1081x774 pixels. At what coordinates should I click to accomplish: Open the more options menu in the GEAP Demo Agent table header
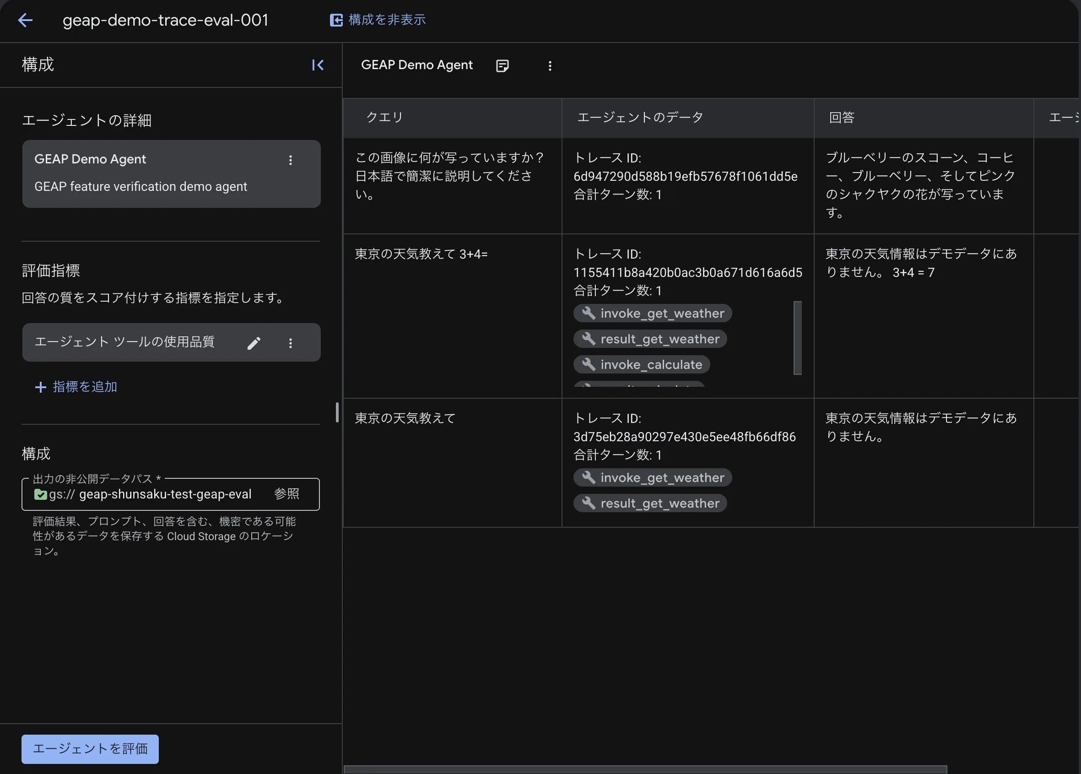[x=550, y=66]
